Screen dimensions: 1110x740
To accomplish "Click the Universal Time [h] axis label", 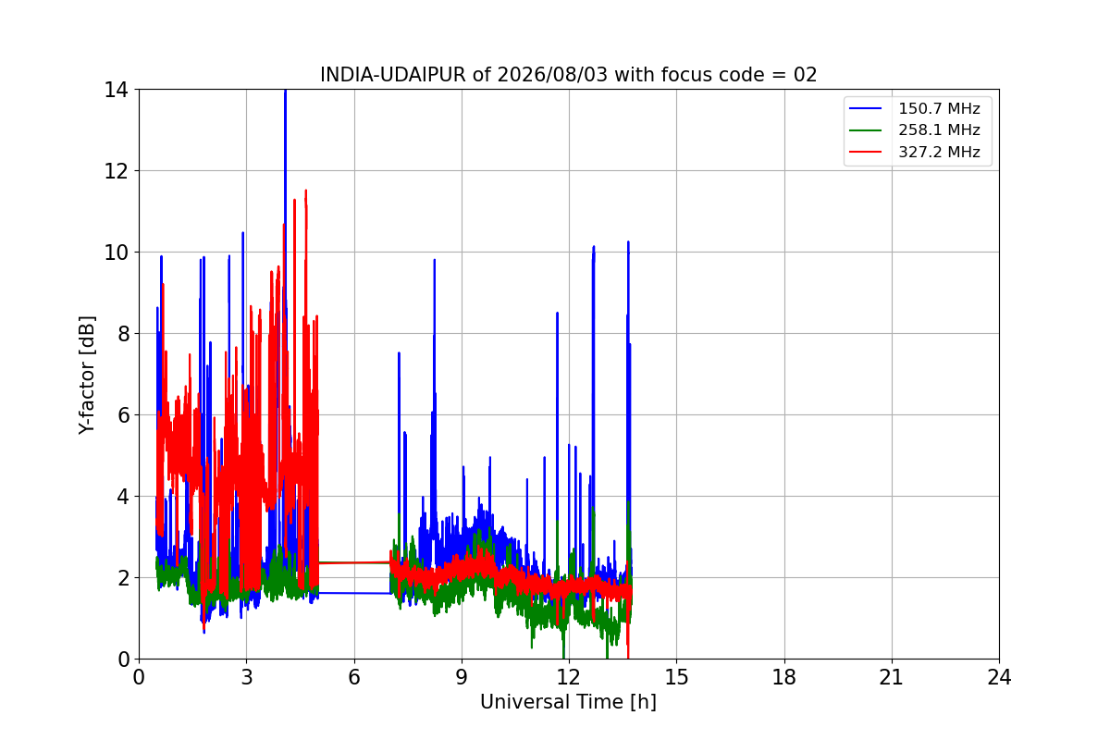I will click(x=568, y=702).
